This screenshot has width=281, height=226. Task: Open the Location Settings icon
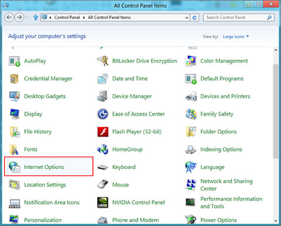14,185
